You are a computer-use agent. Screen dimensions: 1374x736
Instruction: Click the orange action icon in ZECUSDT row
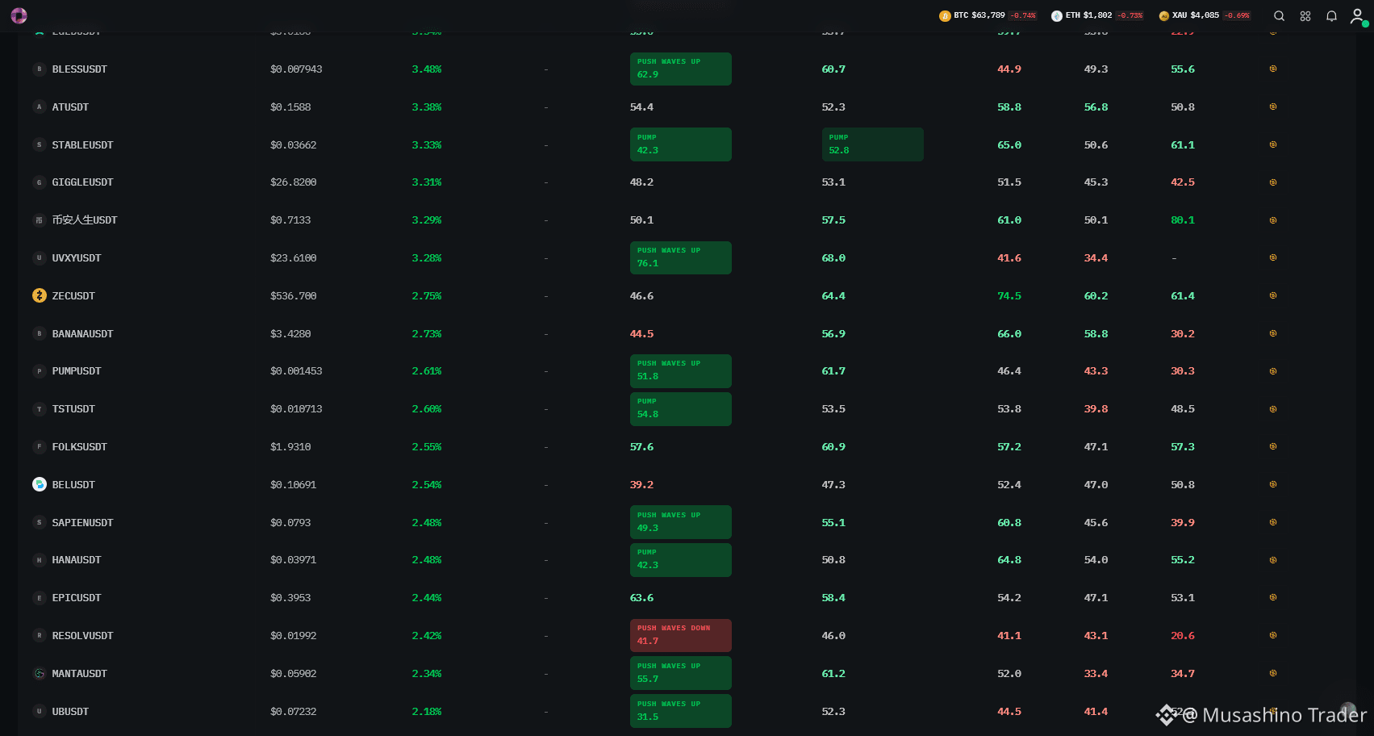tap(1273, 295)
